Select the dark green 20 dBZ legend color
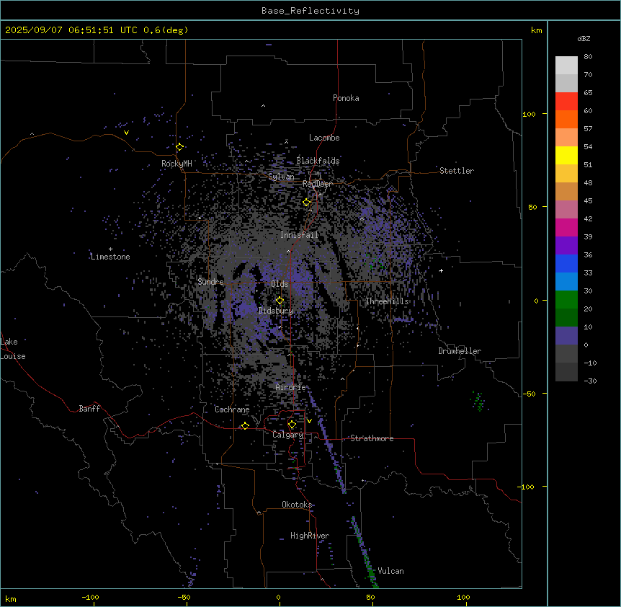The image size is (621, 607). [x=566, y=317]
